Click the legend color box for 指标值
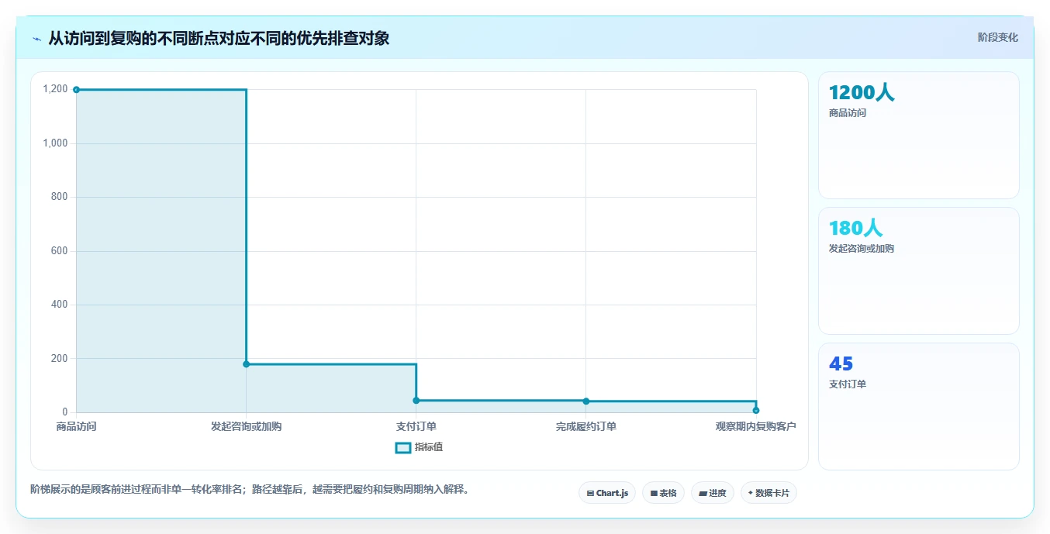Viewport: 1050px width, 534px height. (402, 447)
